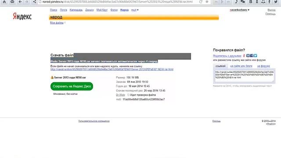
Task: Open the 'Помощь' link under Выход
Action: (x=270, y=14)
